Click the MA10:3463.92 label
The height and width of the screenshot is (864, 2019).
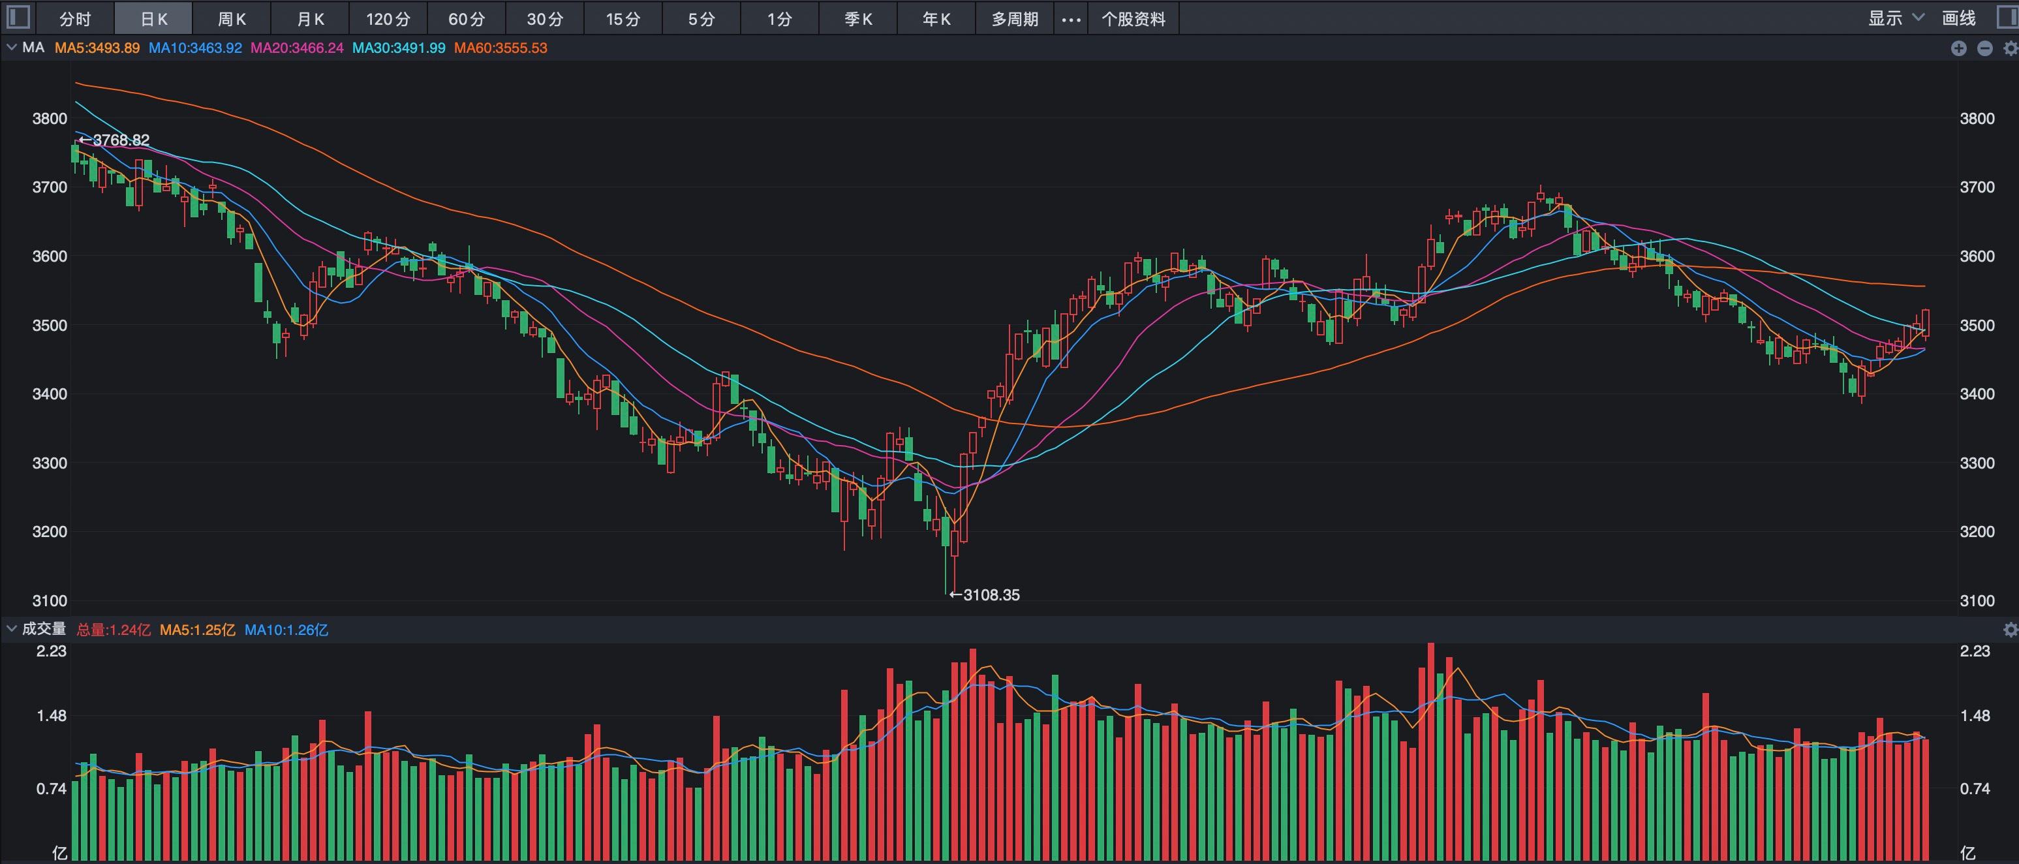(x=195, y=48)
